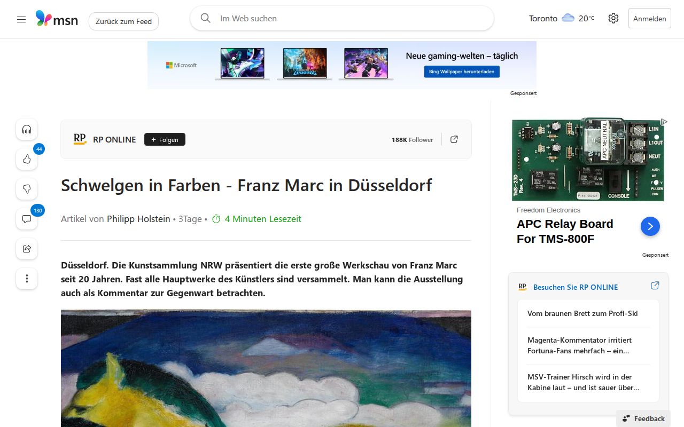Click the search magnifier icon
684x427 pixels.
pos(206,18)
